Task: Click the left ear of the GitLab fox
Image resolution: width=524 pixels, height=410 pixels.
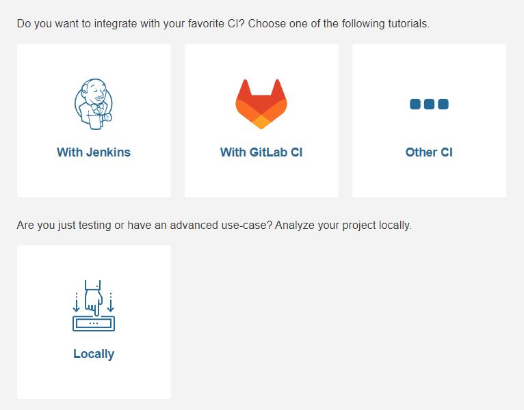Action: tap(245, 87)
